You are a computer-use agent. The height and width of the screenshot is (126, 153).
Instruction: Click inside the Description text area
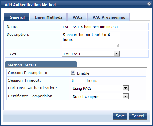pyautogui.click(x=91, y=40)
